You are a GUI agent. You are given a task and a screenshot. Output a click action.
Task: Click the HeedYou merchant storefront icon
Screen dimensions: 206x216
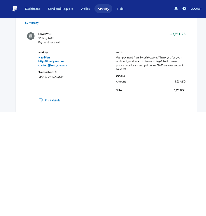coord(31,36)
